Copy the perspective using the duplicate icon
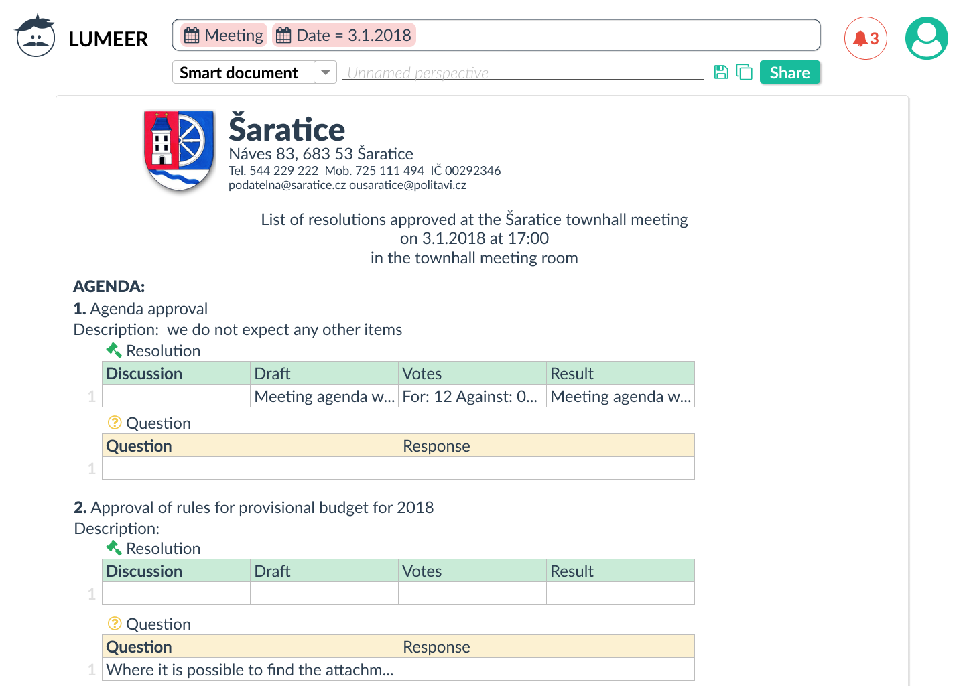 coord(744,72)
